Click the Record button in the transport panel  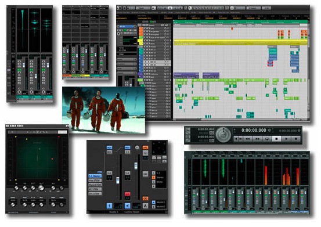pos(296,139)
